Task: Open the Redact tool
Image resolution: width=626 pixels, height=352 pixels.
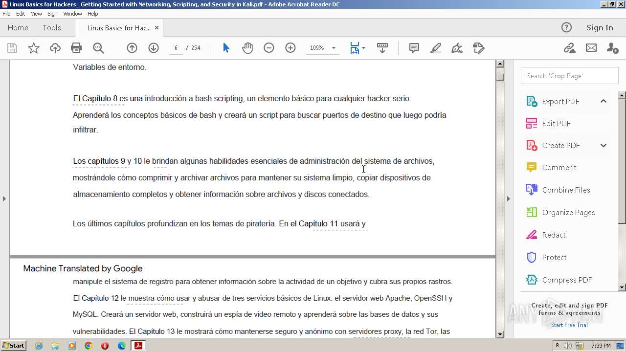Action: (554, 235)
